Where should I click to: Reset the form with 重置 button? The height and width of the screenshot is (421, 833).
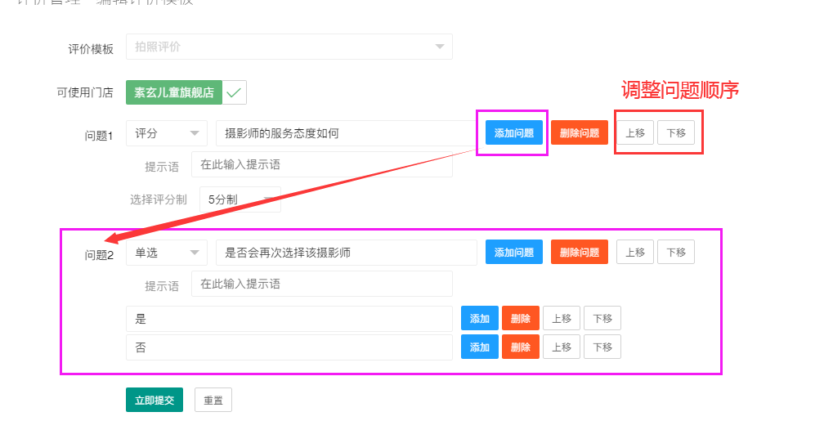(x=213, y=400)
